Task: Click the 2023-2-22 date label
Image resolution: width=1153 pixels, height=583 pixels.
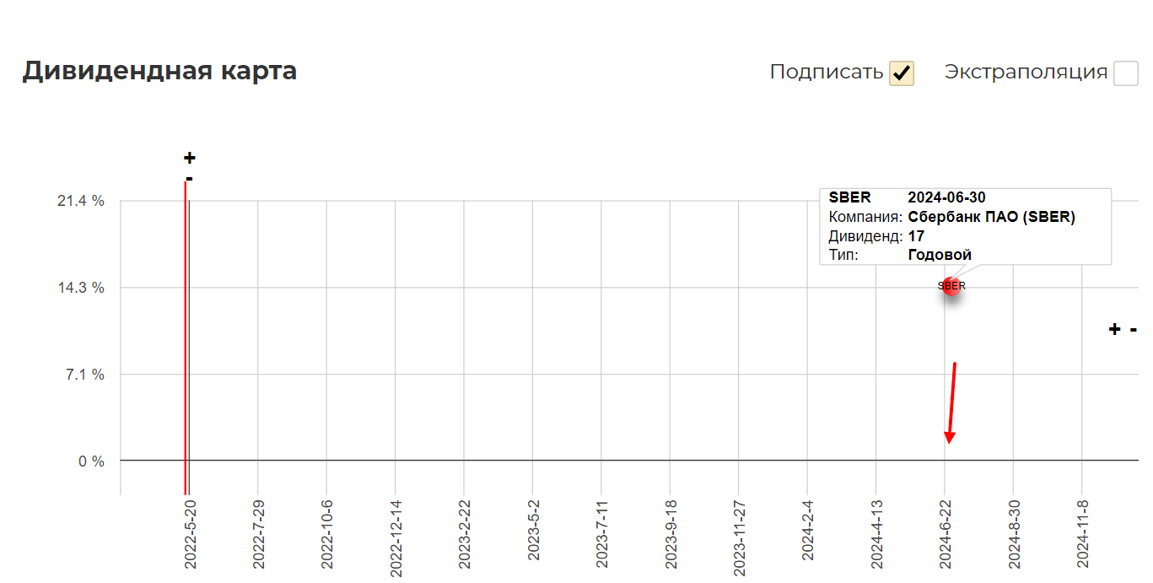Action: pos(464,534)
